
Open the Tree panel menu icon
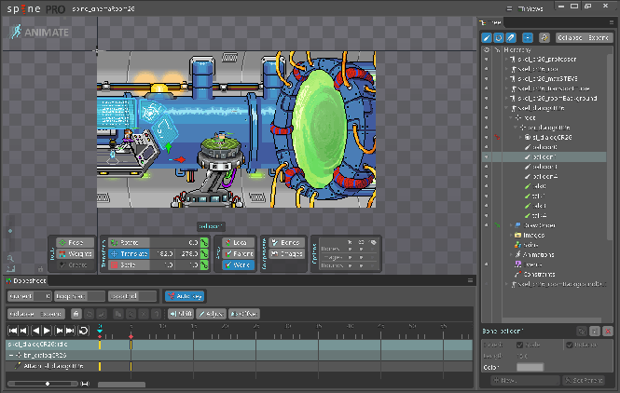612,22
